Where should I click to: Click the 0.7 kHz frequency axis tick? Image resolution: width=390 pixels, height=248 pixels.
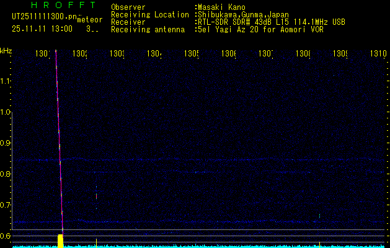coord(6,205)
